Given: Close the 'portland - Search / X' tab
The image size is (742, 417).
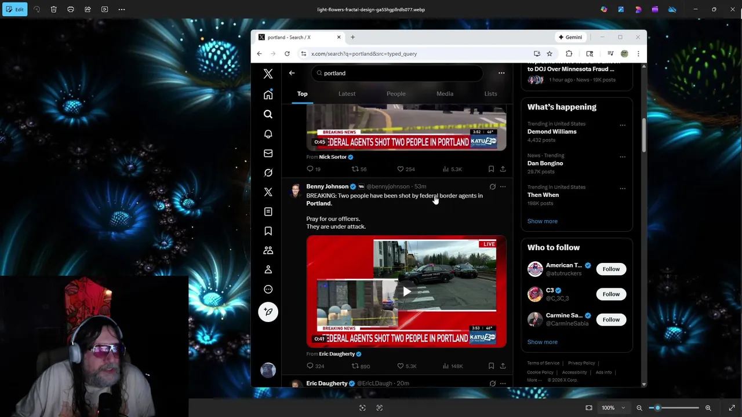Looking at the screenshot, I should (339, 37).
